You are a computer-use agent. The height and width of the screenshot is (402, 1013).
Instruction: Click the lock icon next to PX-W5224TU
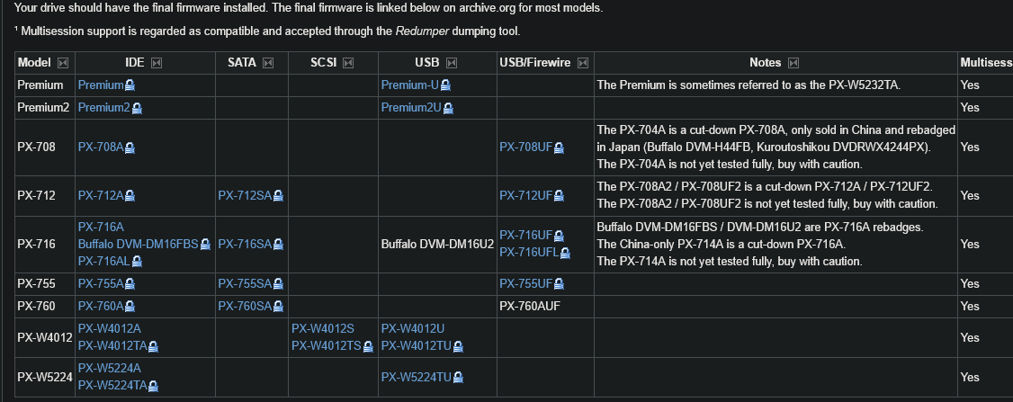(458, 378)
